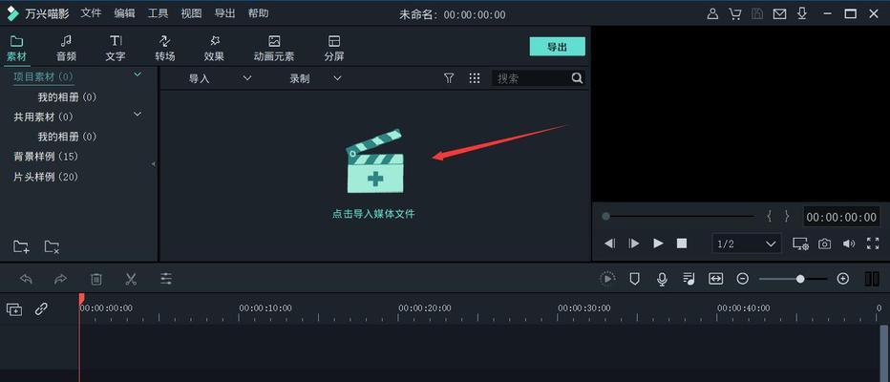Click the grid view icon

(x=475, y=78)
